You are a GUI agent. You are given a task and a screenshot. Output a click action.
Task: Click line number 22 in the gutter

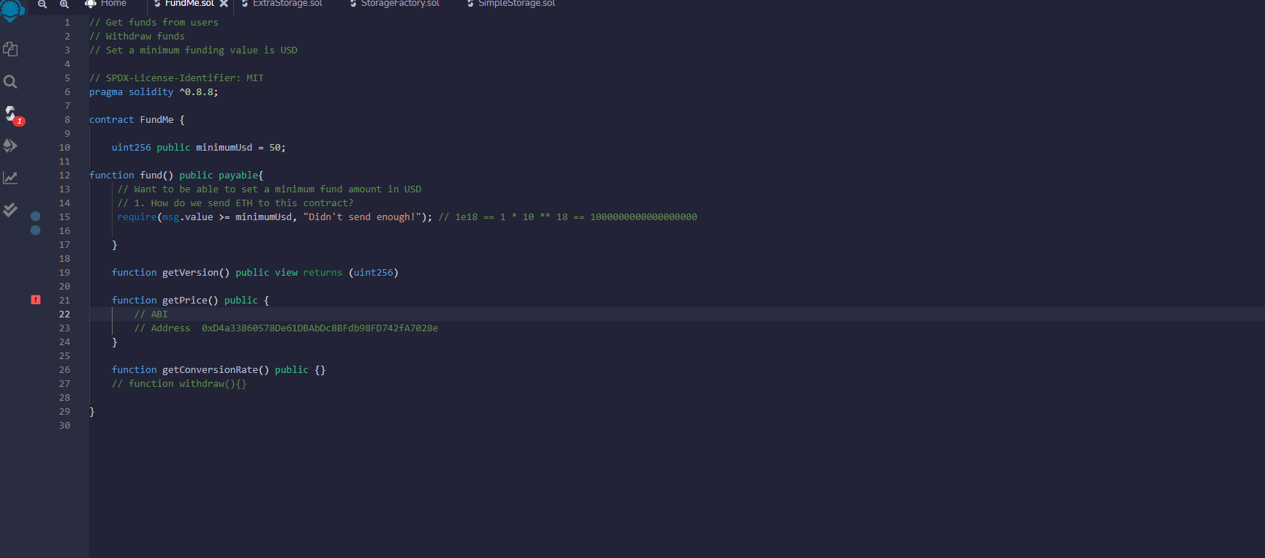click(64, 314)
